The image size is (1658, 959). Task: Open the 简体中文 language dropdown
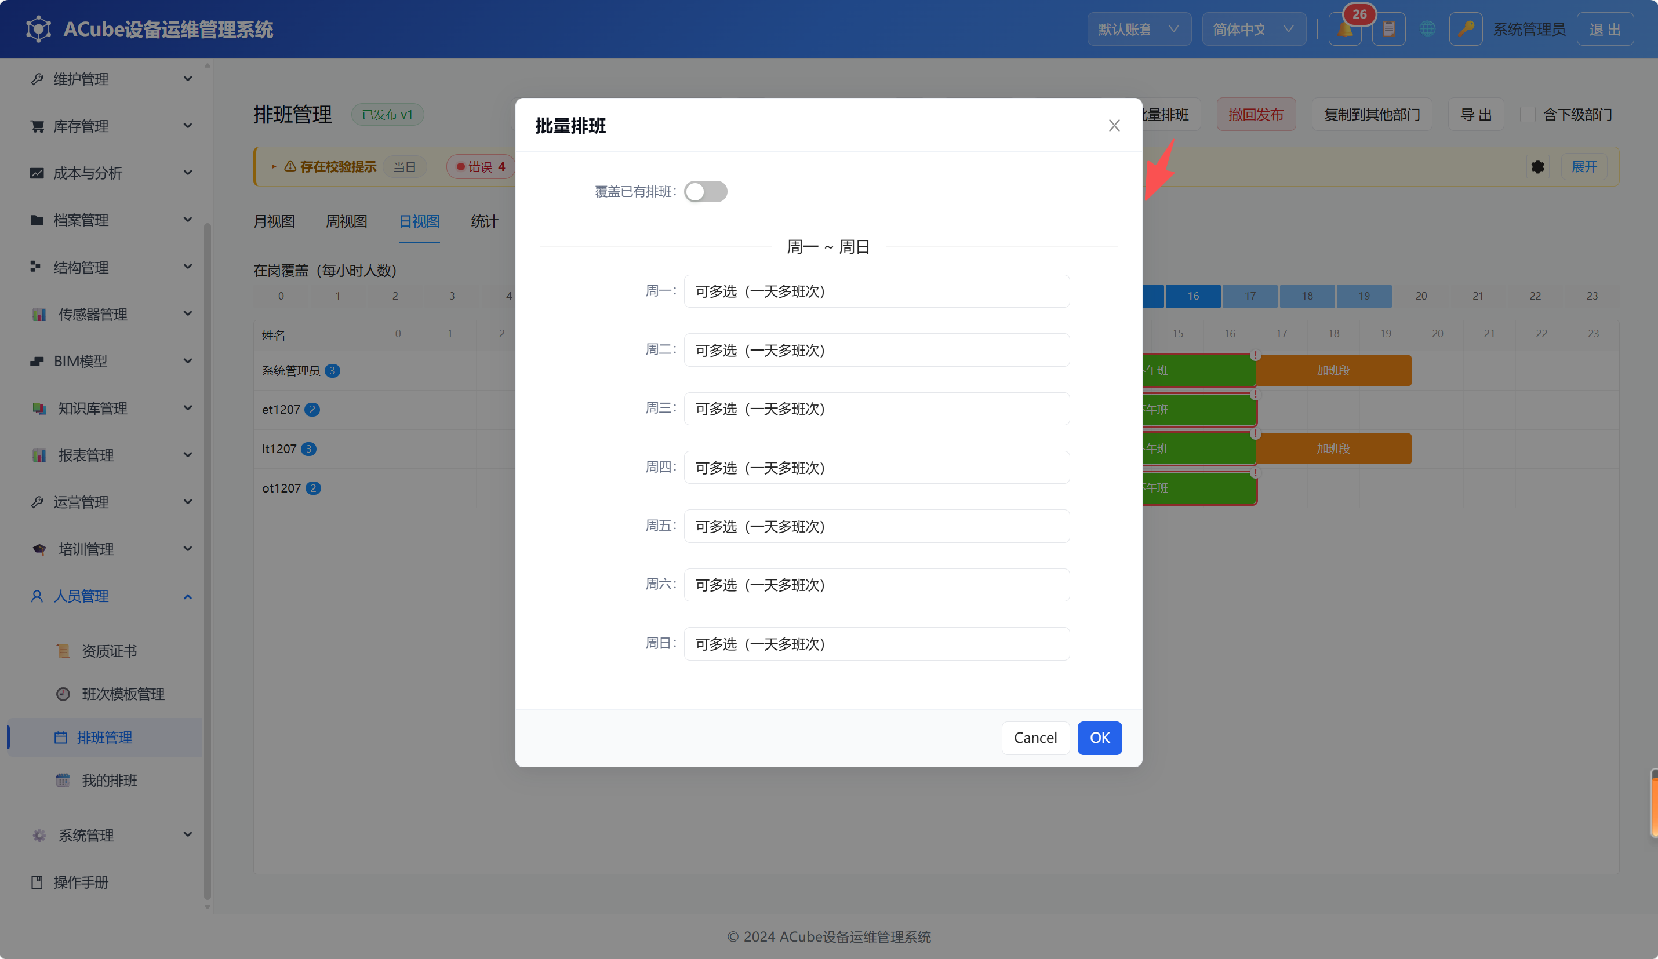pos(1253,30)
